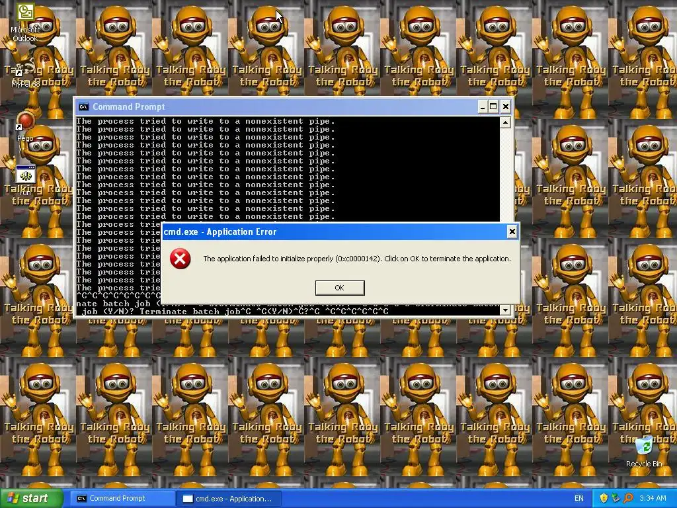Screen dimensions: 677x508
Task: Click the cmd.exe - Application Error title bar
Action: click(340, 232)
